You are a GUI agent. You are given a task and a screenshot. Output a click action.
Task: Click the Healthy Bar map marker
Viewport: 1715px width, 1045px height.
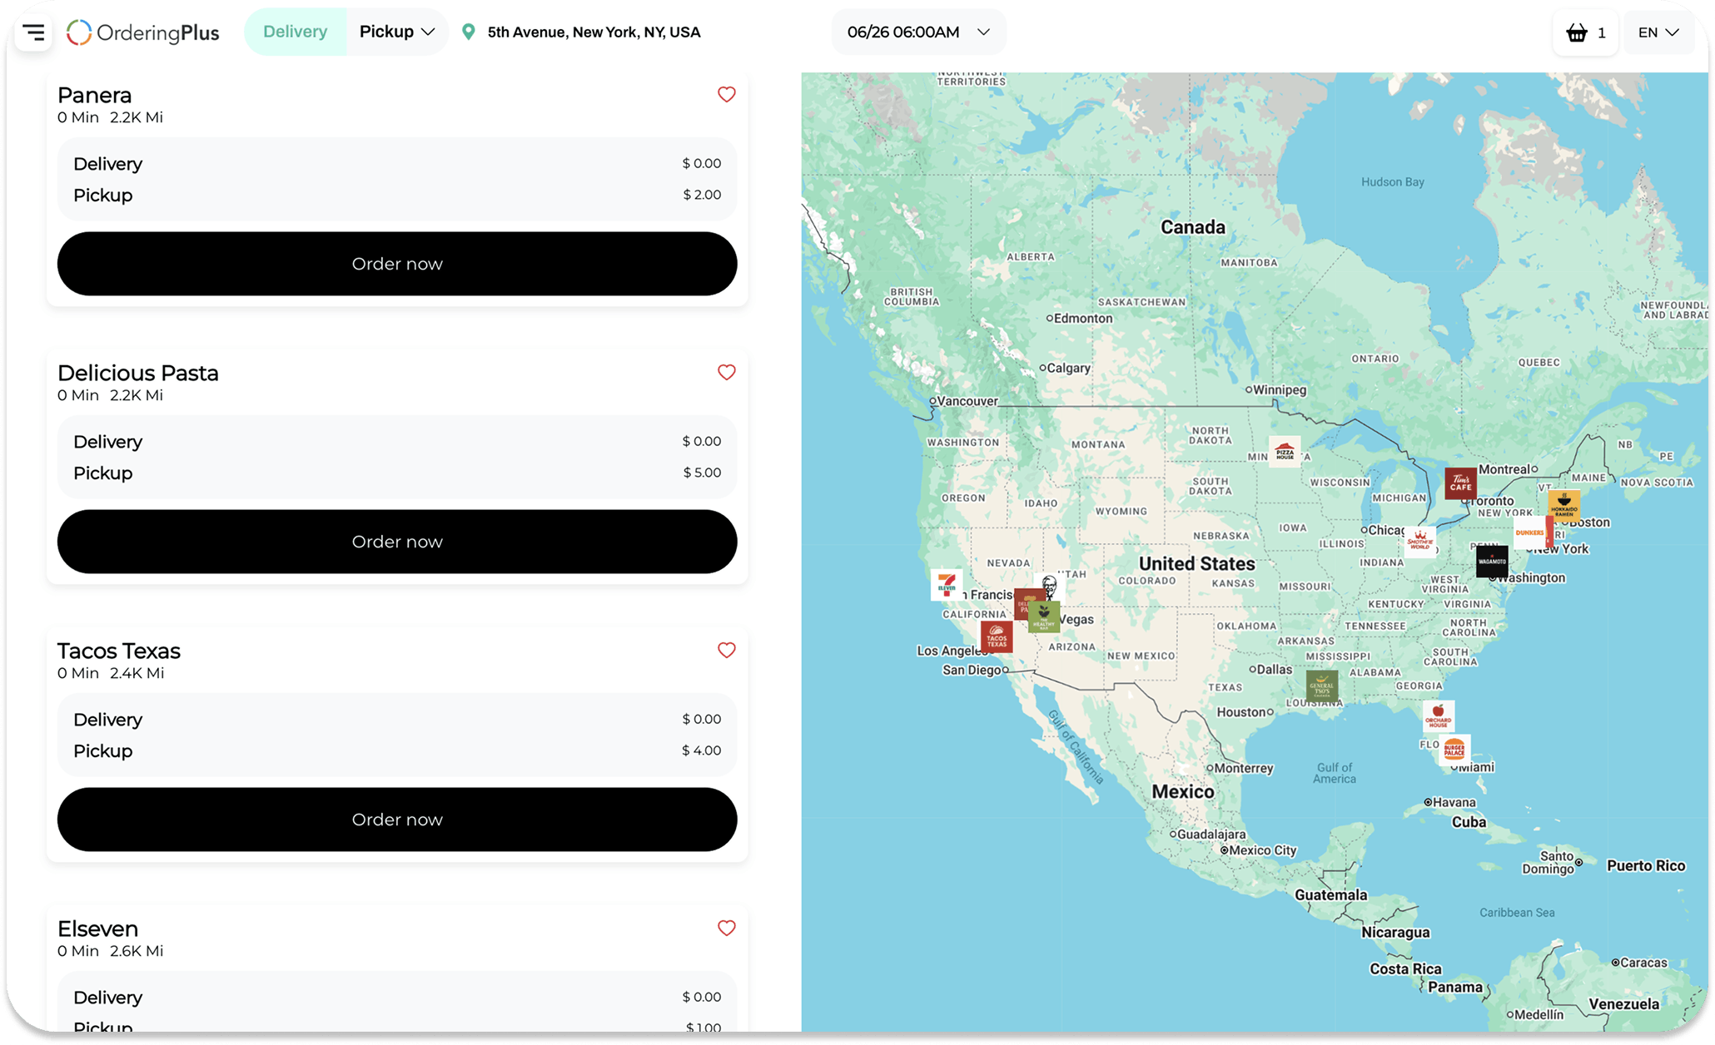(x=1044, y=617)
